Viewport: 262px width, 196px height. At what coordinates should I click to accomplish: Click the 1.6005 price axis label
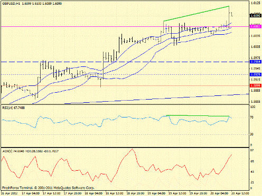coord(256,47)
